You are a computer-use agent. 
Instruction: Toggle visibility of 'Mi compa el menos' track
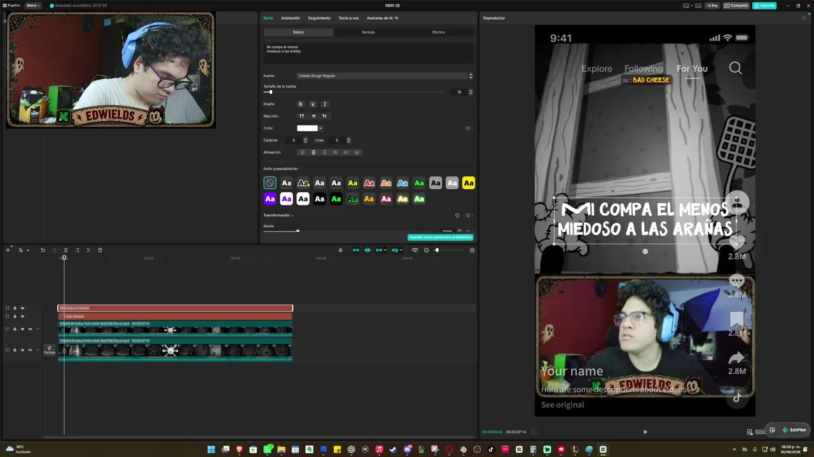coord(22,308)
